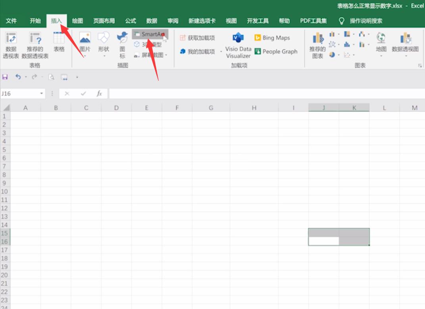Viewport: 425px width, 309px height.
Task: Select column A header
Action: tap(25, 108)
